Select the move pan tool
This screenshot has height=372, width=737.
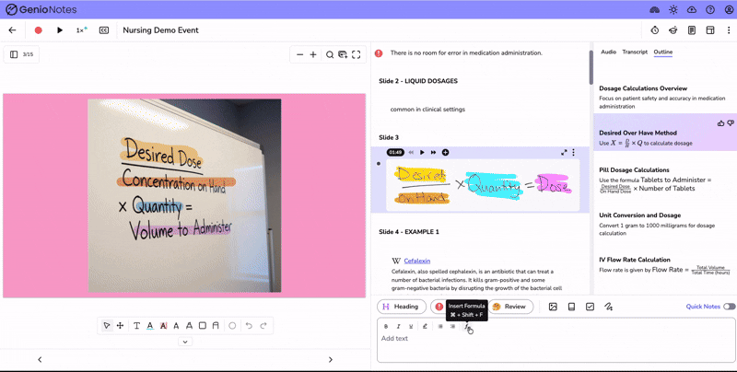[x=120, y=326]
